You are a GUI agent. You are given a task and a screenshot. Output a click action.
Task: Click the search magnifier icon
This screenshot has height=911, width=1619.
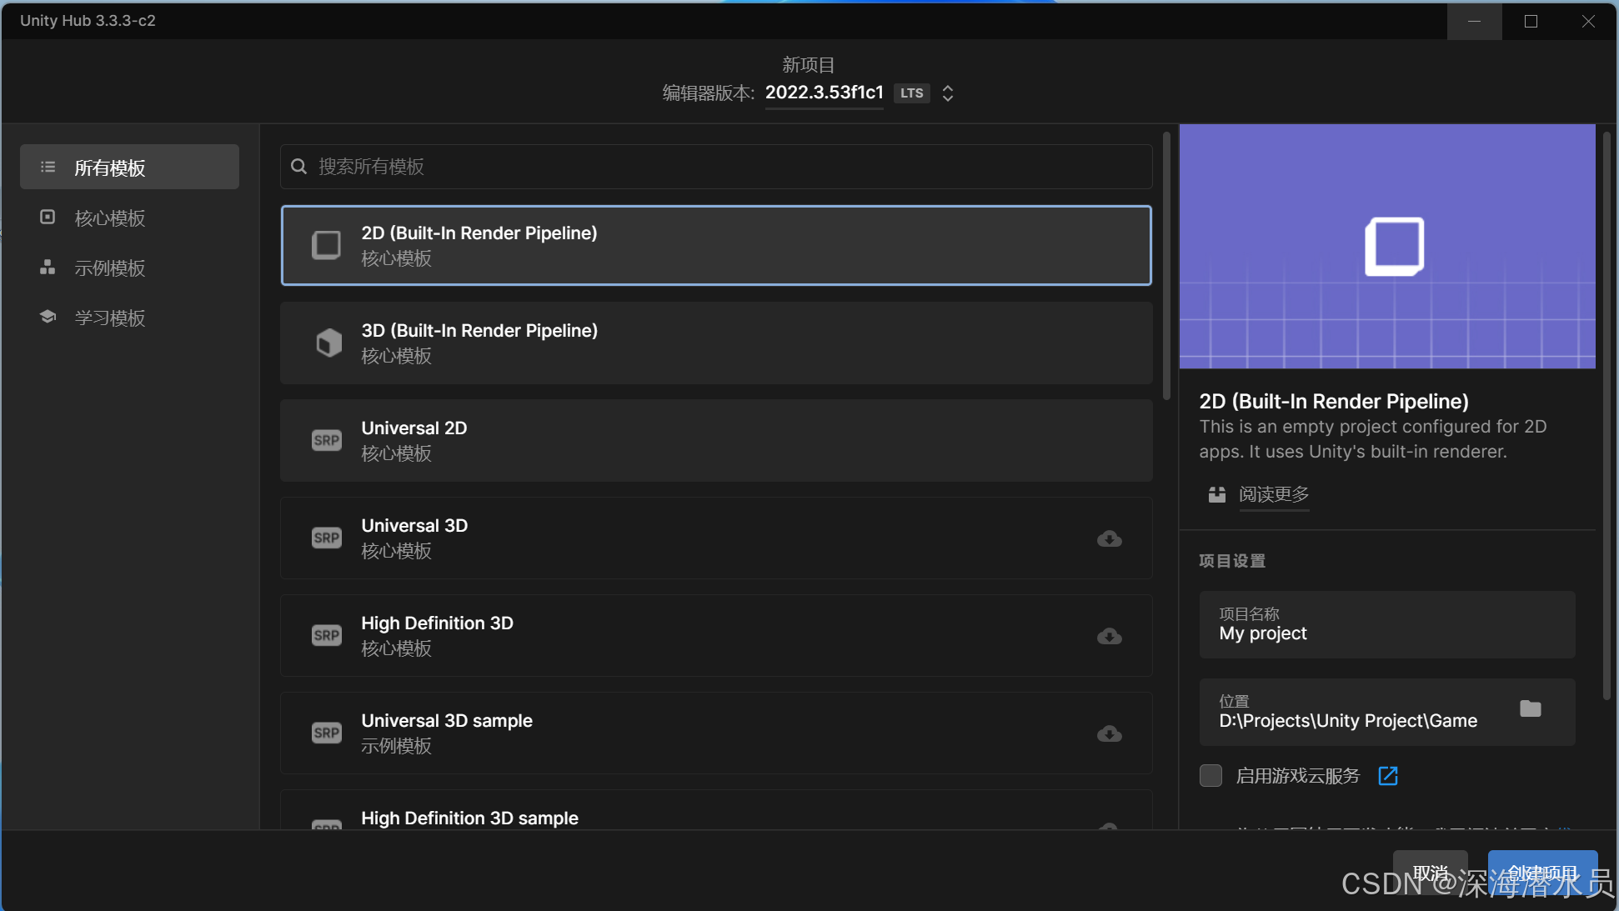click(298, 167)
